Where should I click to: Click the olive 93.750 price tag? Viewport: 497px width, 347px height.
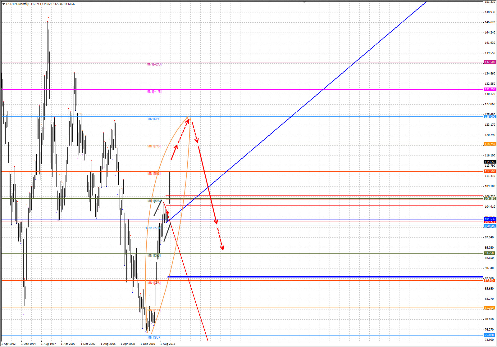pyautogui.click(x=490, y=253)
